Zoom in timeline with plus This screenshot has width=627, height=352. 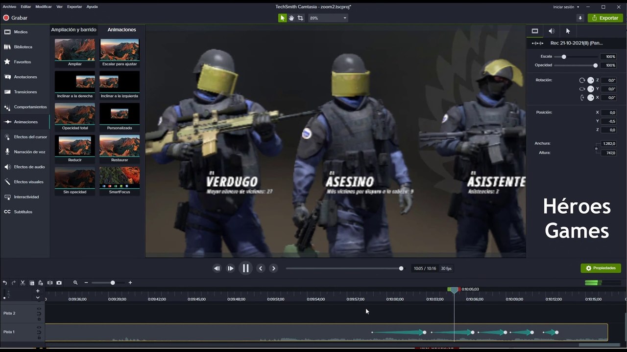(x=130, y=283)
